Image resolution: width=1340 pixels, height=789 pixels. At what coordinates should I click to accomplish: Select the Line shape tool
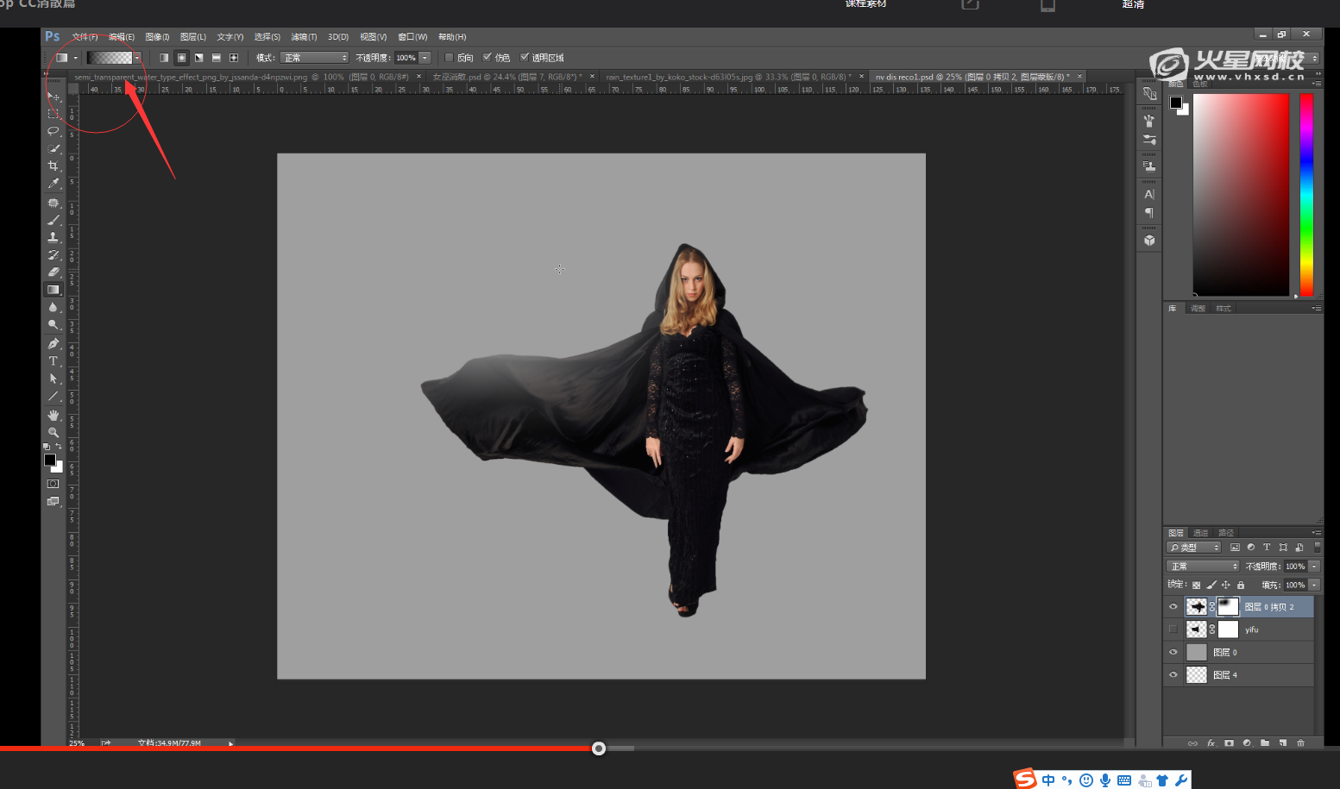53,396
